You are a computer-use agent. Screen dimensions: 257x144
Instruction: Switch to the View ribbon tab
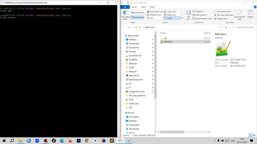(152, 7)
